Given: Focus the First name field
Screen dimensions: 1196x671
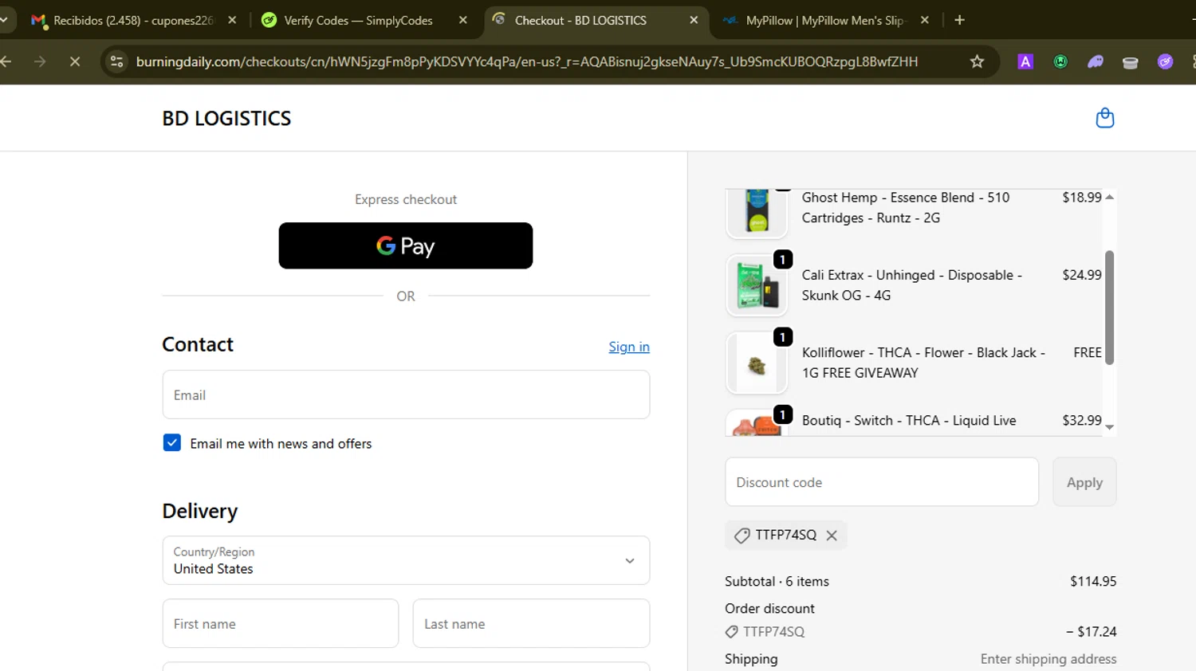Looking at the screenshot, I should (281, 624).
